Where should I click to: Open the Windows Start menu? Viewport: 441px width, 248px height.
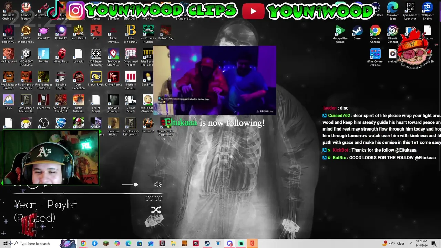(6, 244)
